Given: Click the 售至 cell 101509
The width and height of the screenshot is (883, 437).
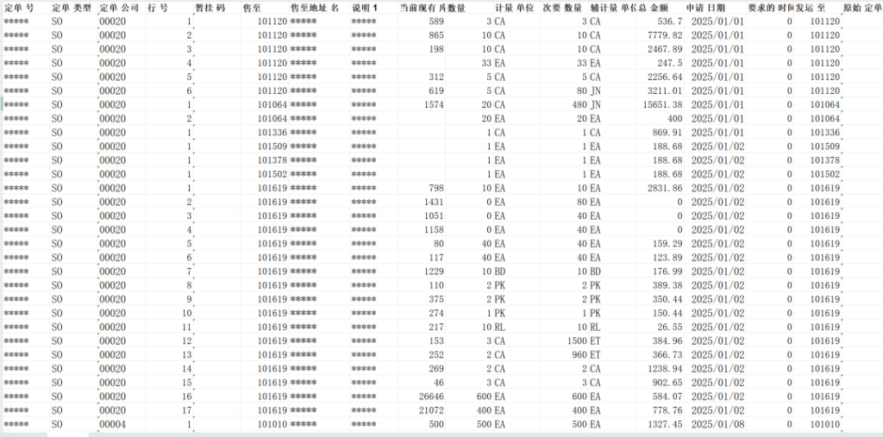Looking at the screenshot, I should pos(272,147).
